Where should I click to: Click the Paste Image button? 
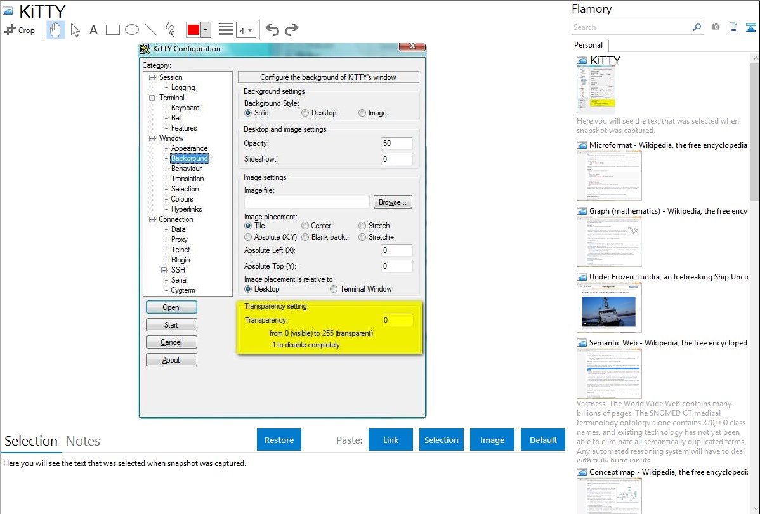[x=492, y=440]
